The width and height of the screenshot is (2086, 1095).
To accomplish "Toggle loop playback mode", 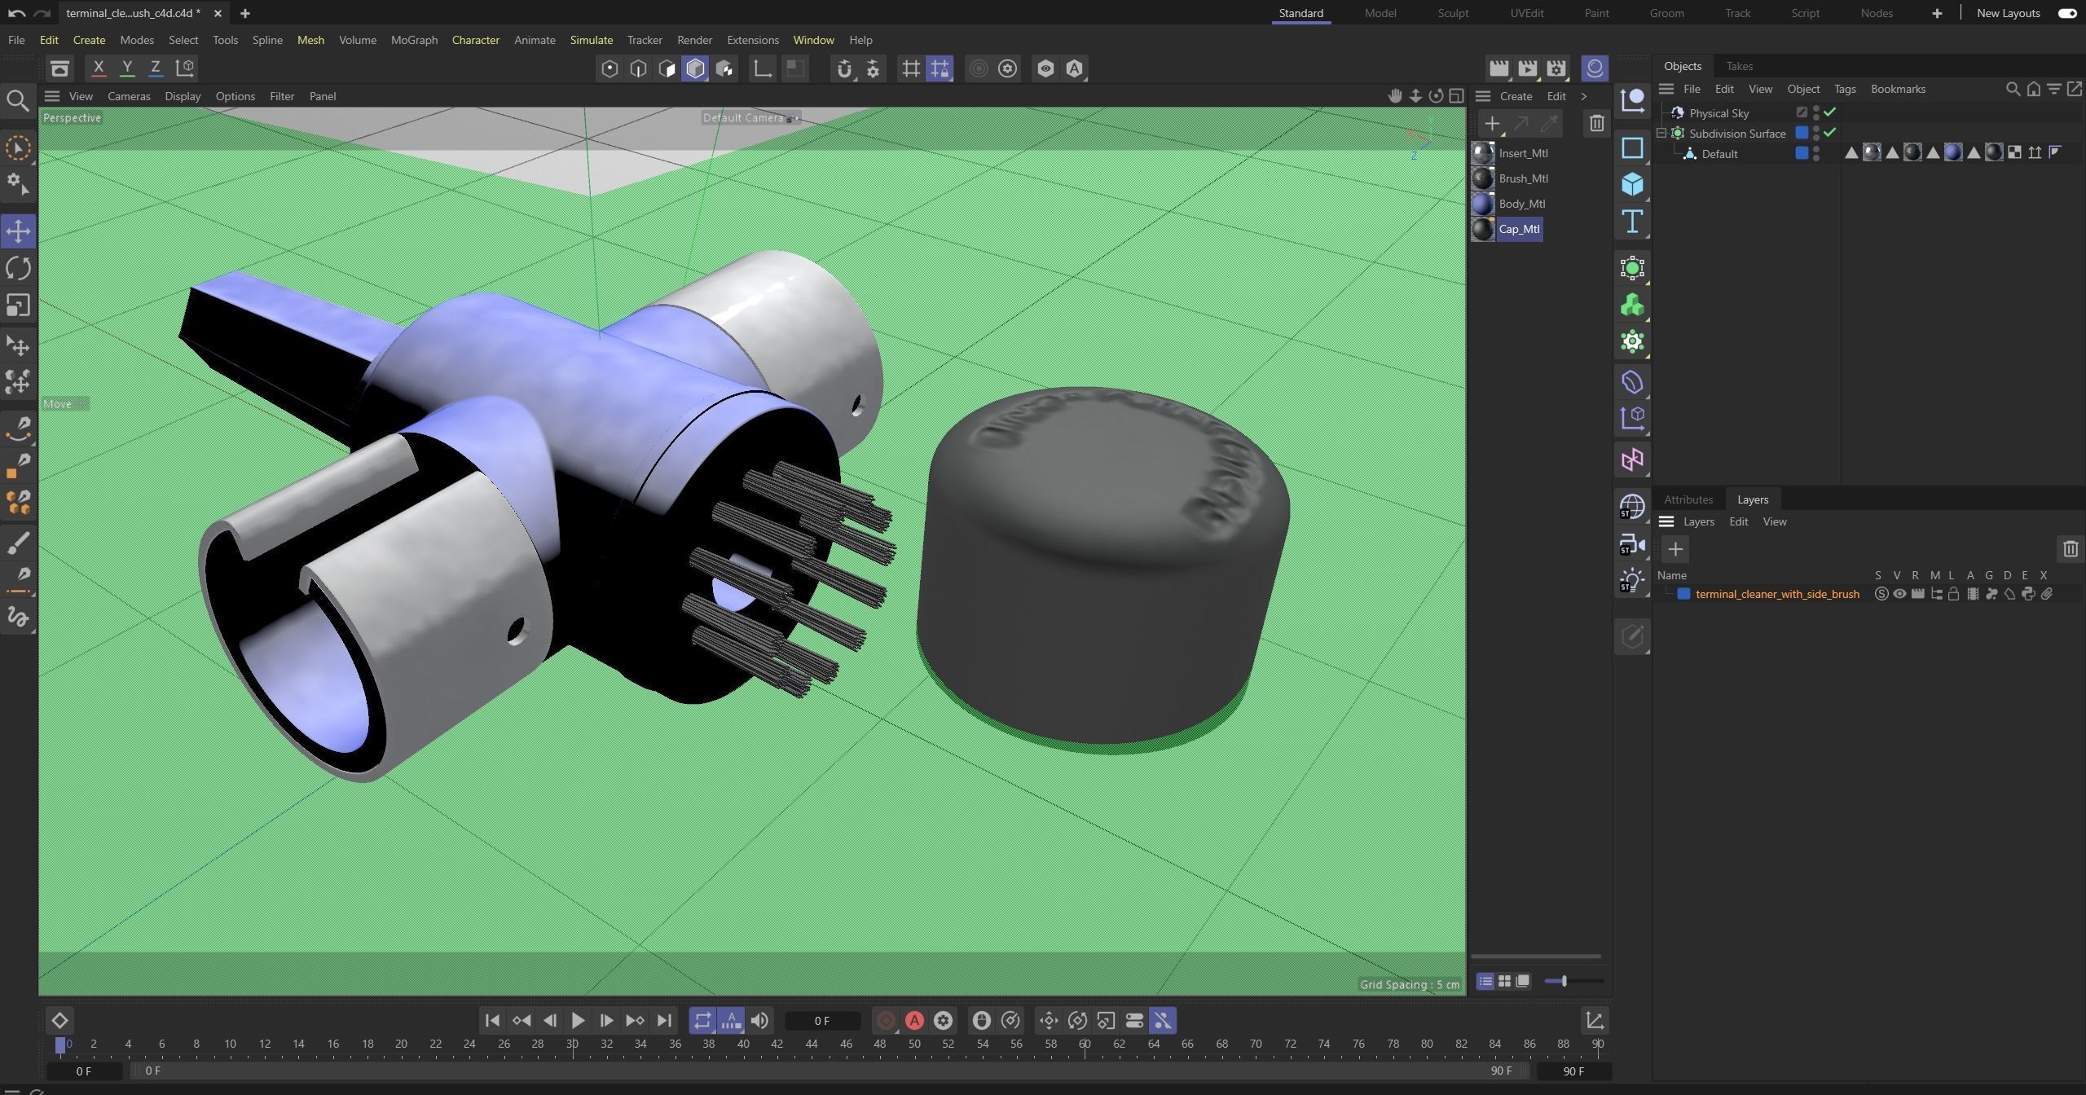I will point(702,1020).
